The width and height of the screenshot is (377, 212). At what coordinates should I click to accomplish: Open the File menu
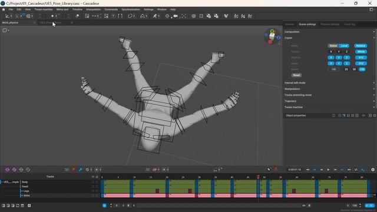click(x=11, y=9)
